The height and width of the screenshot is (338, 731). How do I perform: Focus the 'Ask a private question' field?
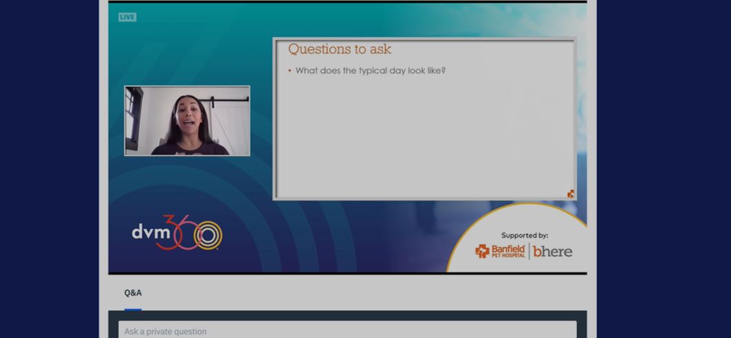coord(347,330)
